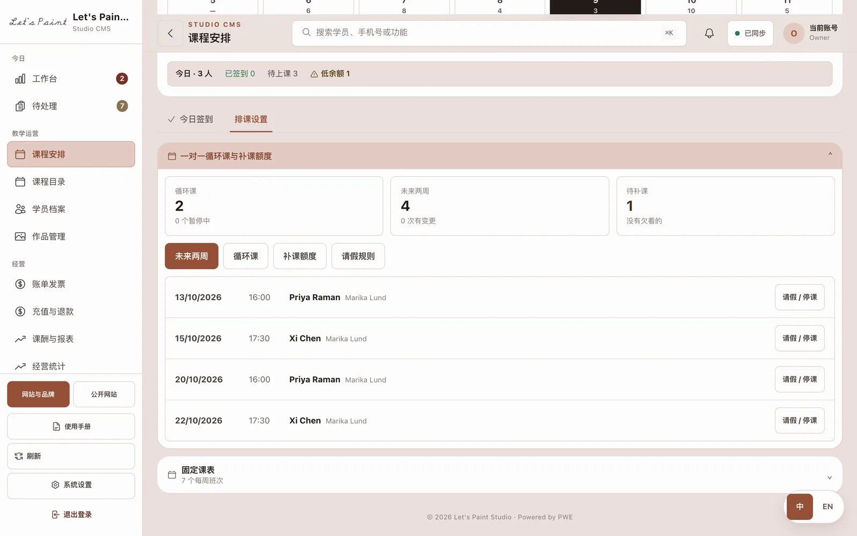
Task: Click the 已签到 0 status text
Action: point(240,74)
